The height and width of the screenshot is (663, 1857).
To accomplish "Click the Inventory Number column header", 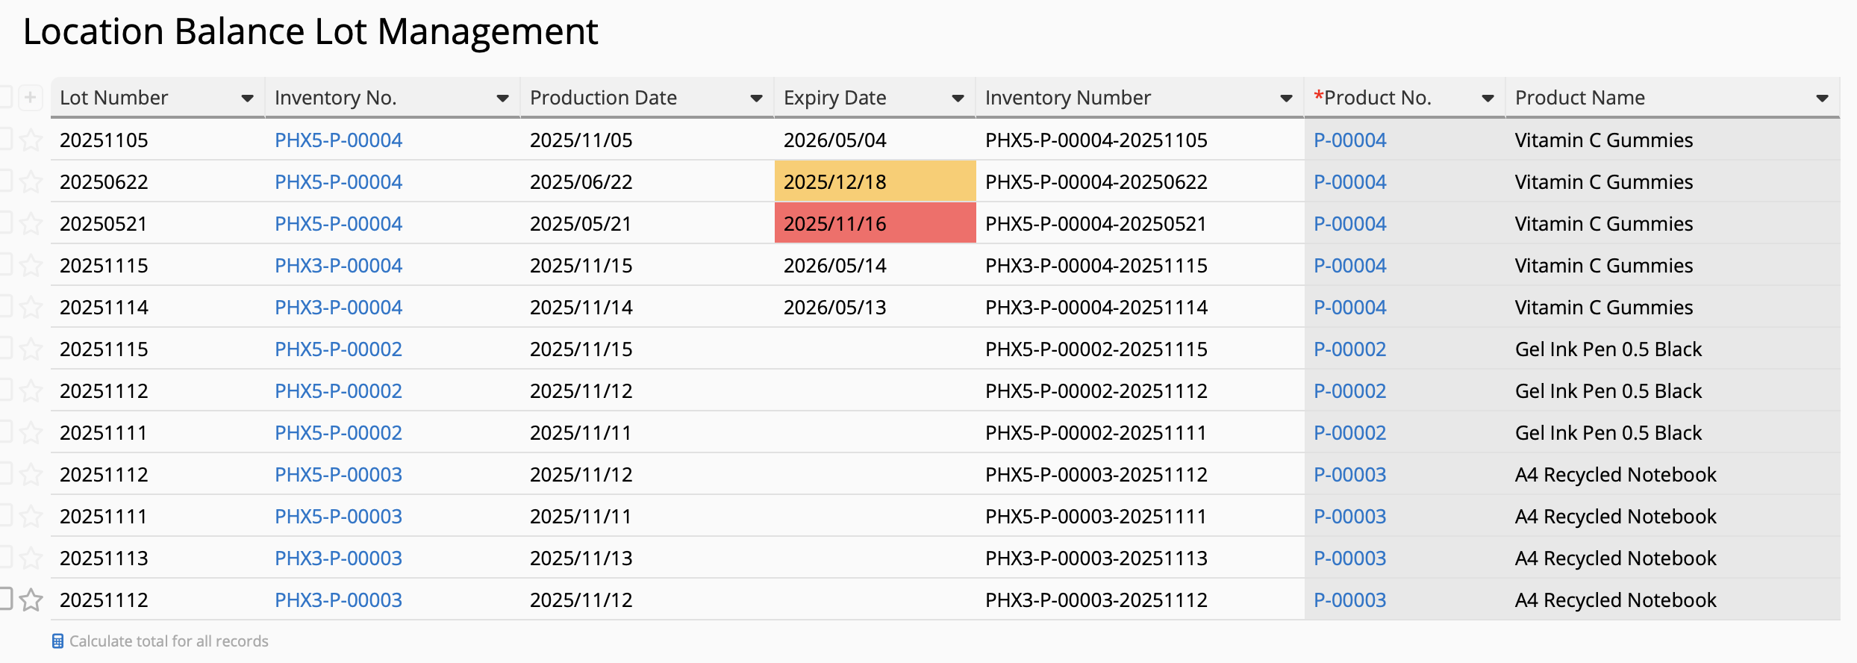I will click(1067, 98).
